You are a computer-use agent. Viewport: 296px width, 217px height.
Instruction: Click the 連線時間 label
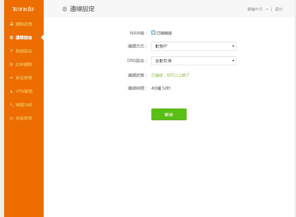[x=137, y=88]
